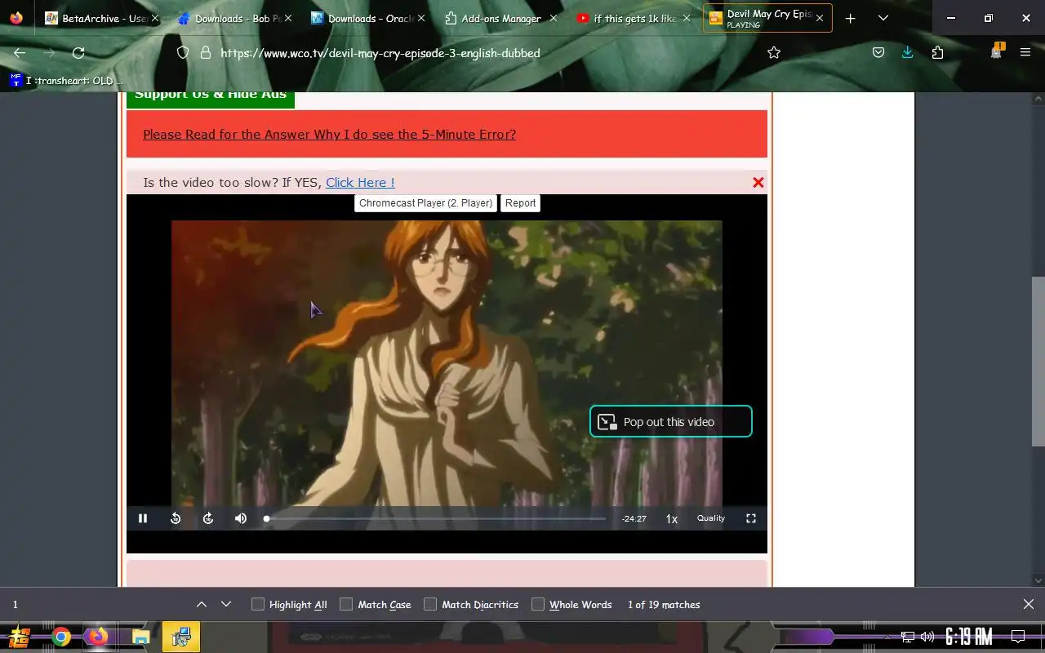Open Firefox from the taskbar

coord(99,637)
